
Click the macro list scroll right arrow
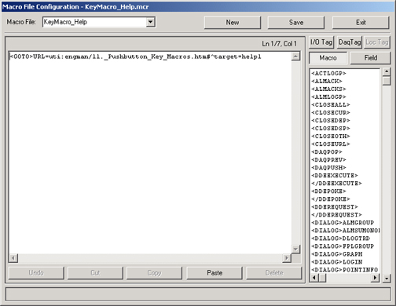(375, 278)
